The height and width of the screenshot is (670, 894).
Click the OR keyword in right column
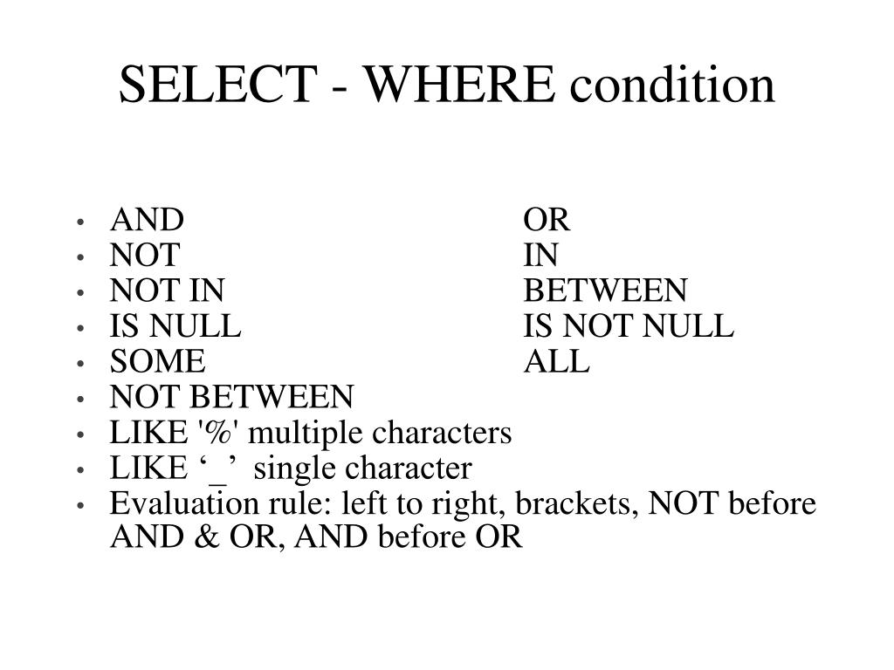click(547, 220)
